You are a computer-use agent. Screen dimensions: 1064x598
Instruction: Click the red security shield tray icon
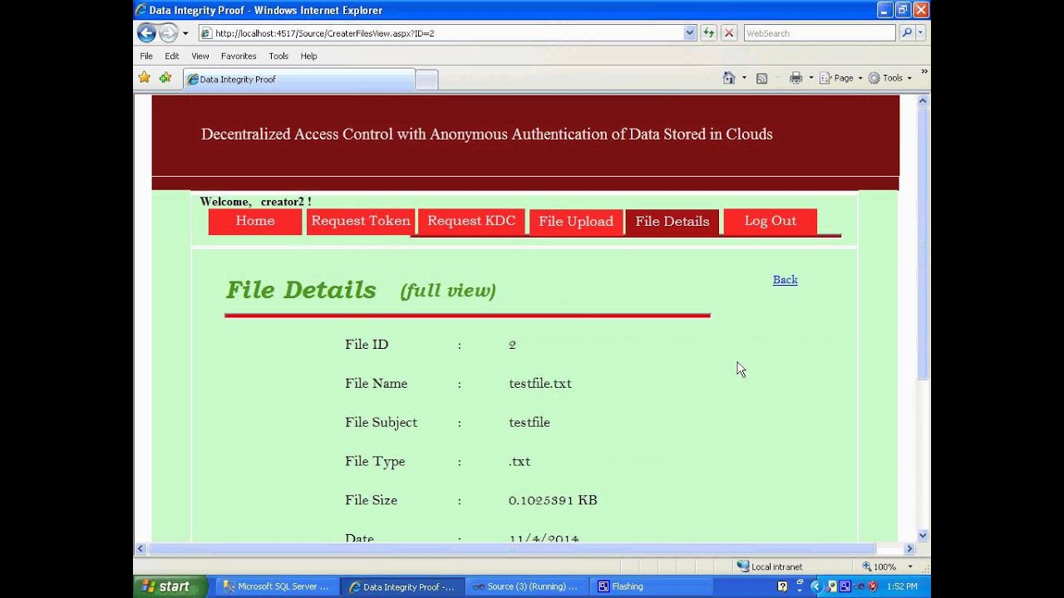point(873,586)
